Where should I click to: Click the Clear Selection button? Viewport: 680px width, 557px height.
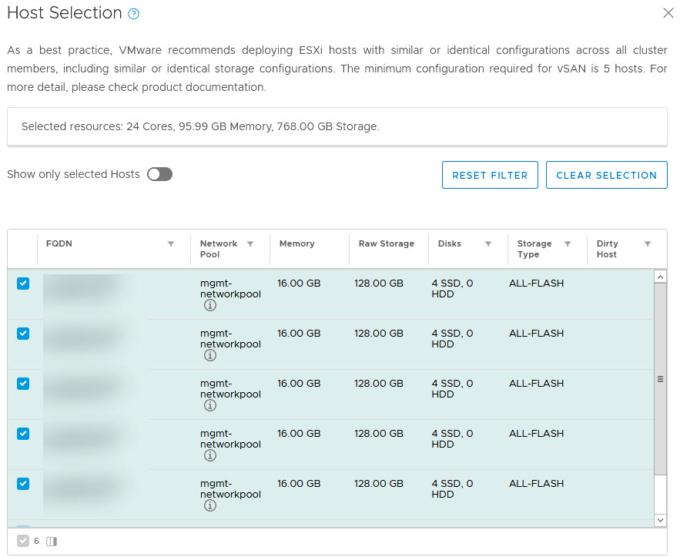click(x=606, y=175)
